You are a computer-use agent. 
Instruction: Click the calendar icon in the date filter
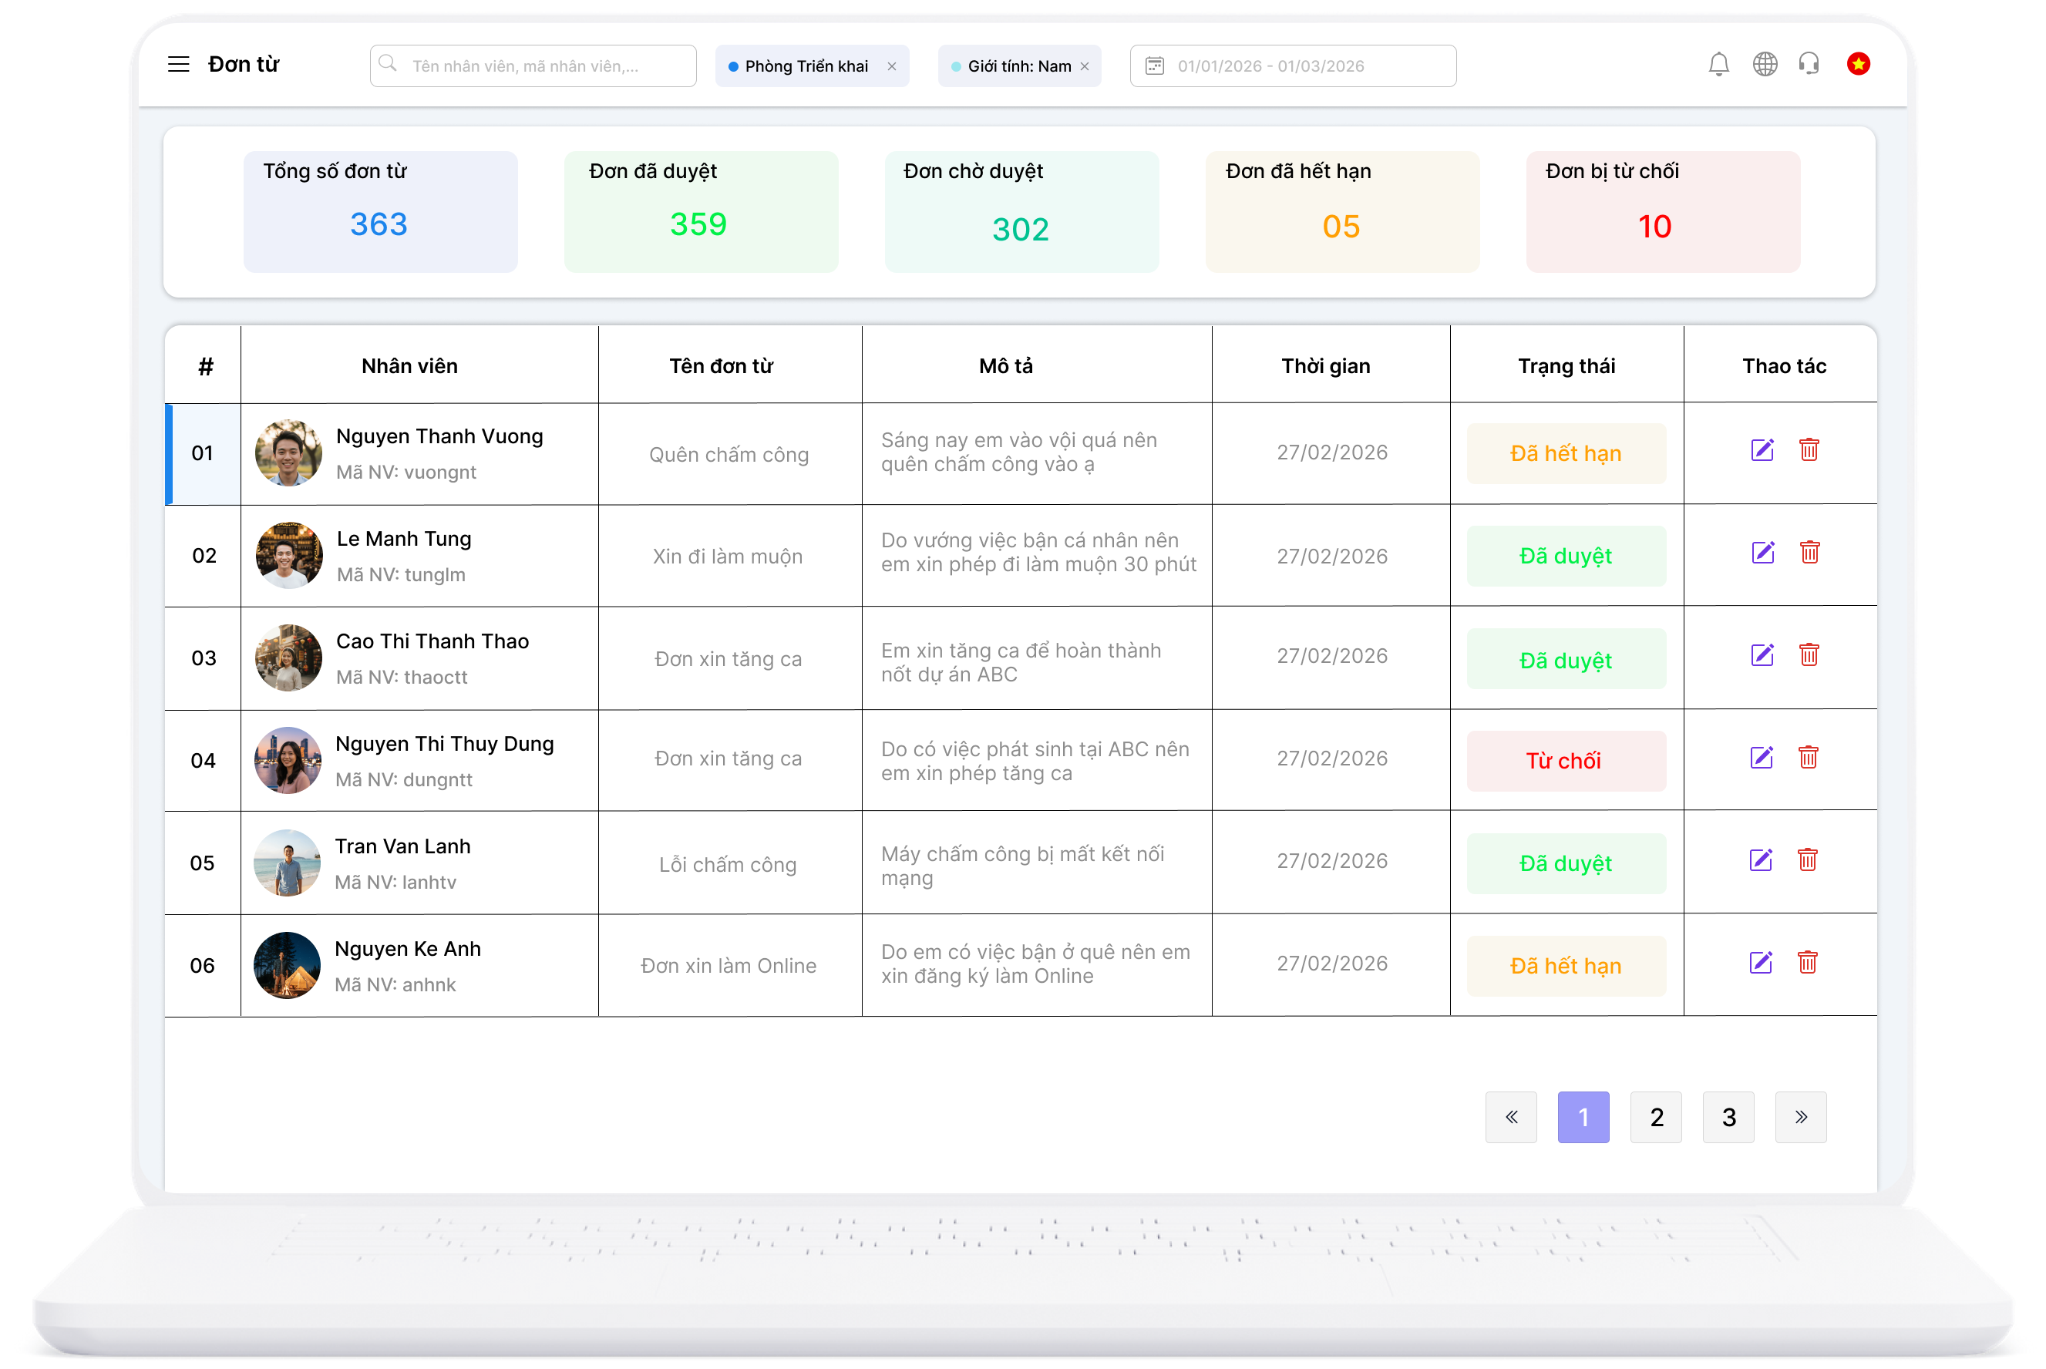1154,66
